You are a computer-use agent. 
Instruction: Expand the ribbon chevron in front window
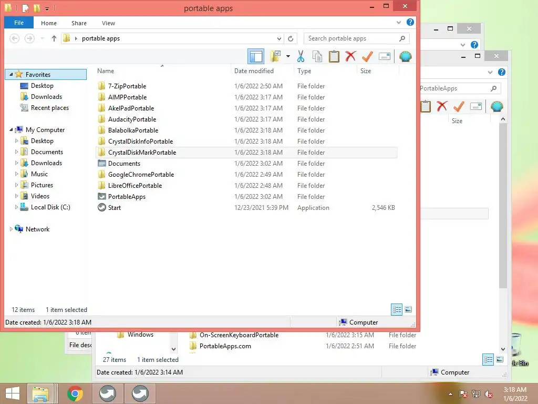[x=399, y=22]
